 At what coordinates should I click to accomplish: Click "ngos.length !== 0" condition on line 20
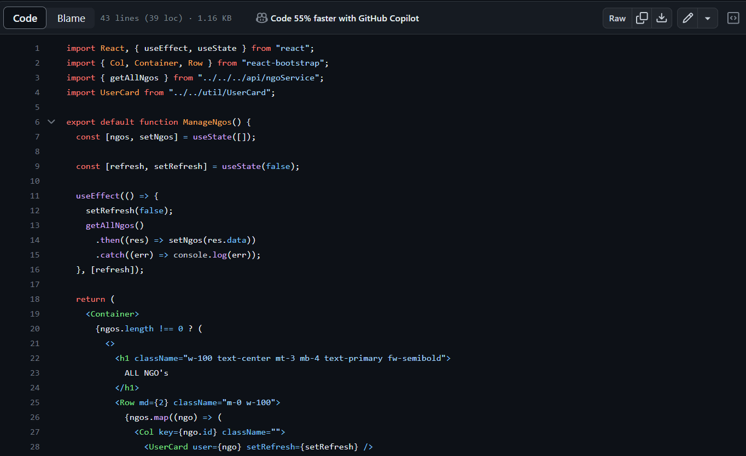click(142, 329)
